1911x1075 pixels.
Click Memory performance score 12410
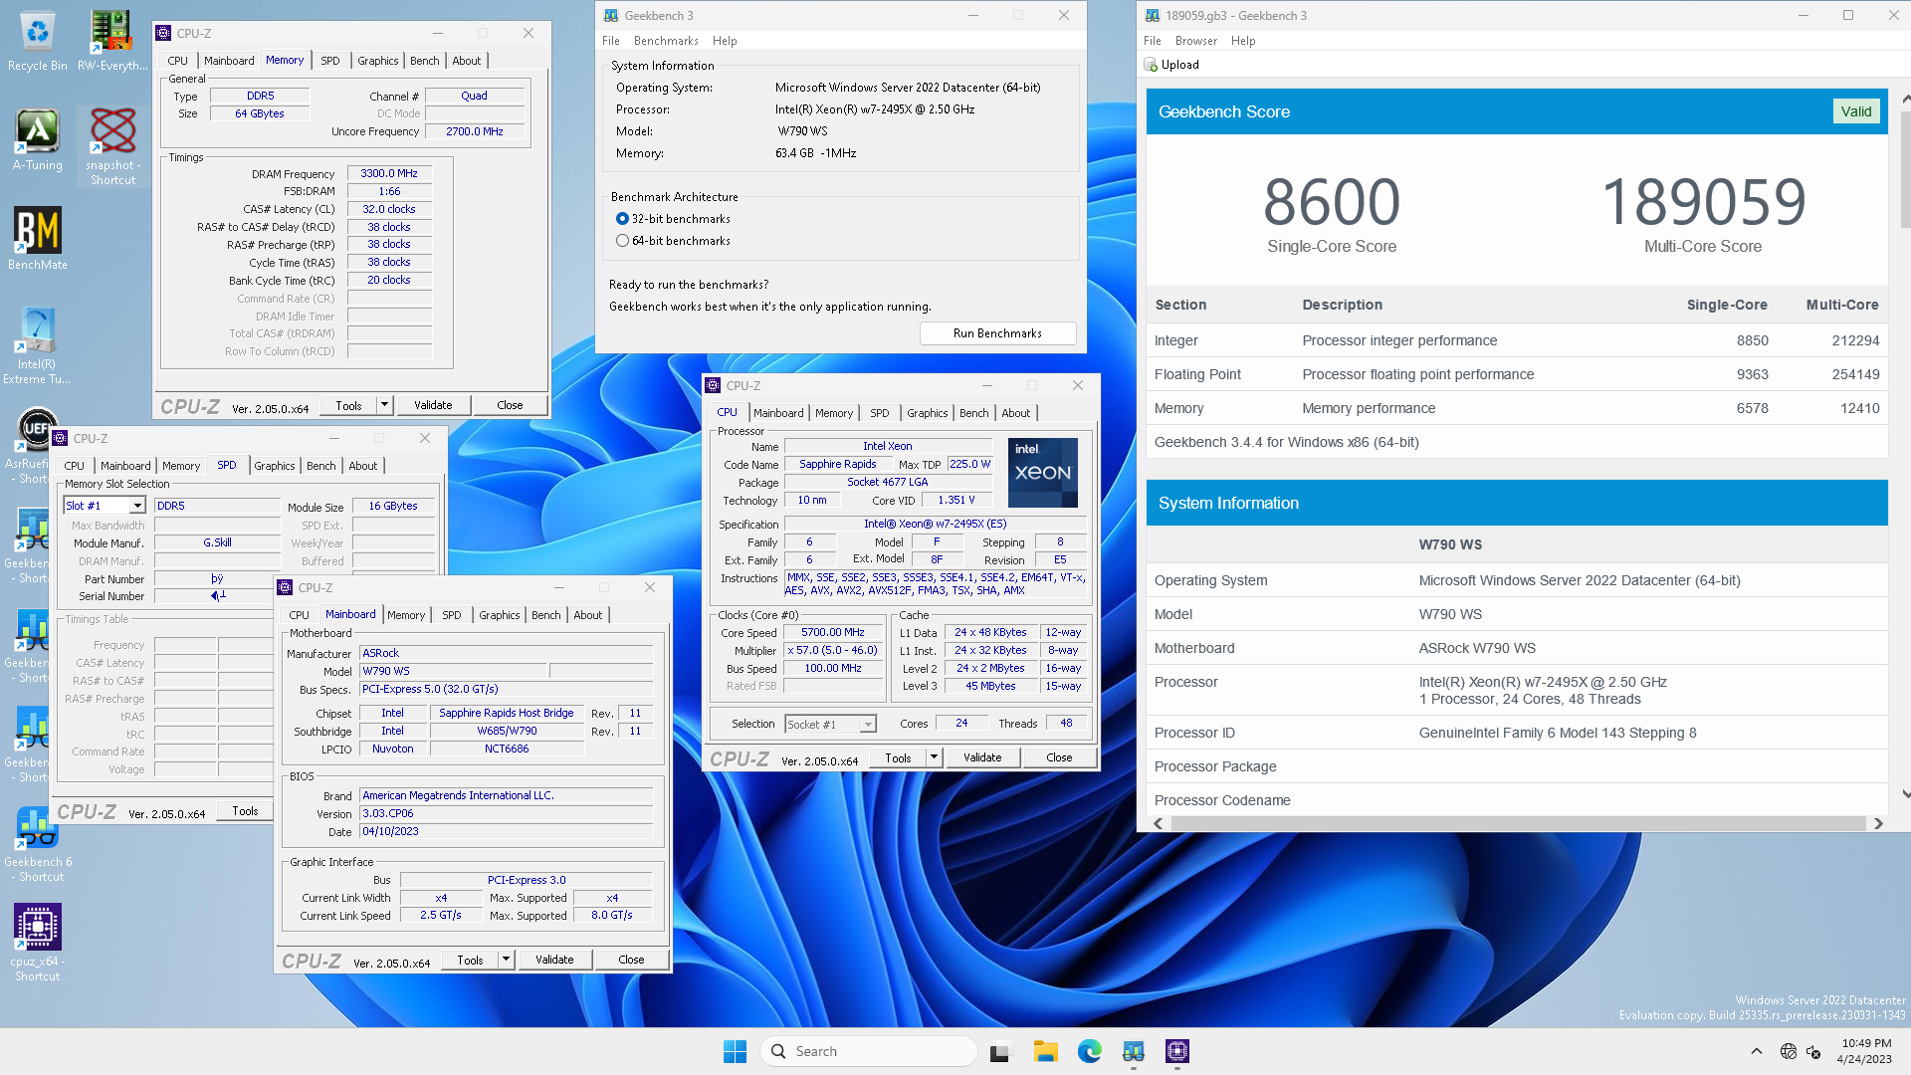click(x=1859, y=408)
